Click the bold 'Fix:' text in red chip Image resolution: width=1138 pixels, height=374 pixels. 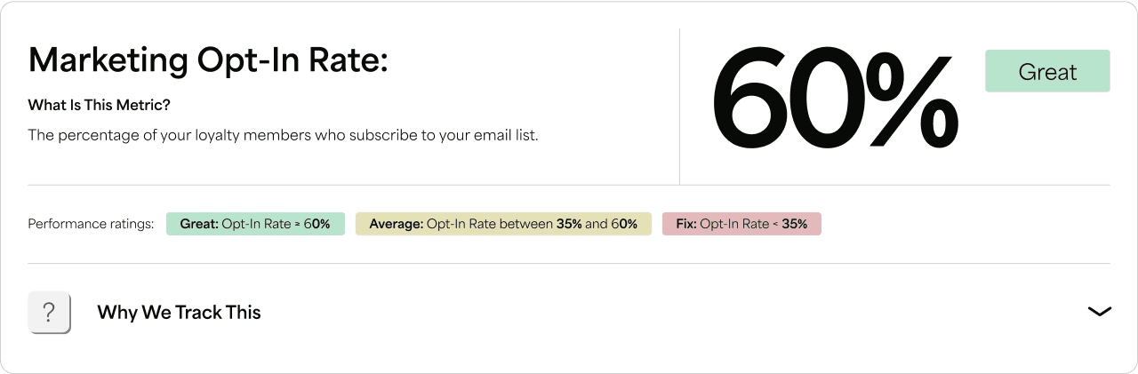click(x=685, y=224)
